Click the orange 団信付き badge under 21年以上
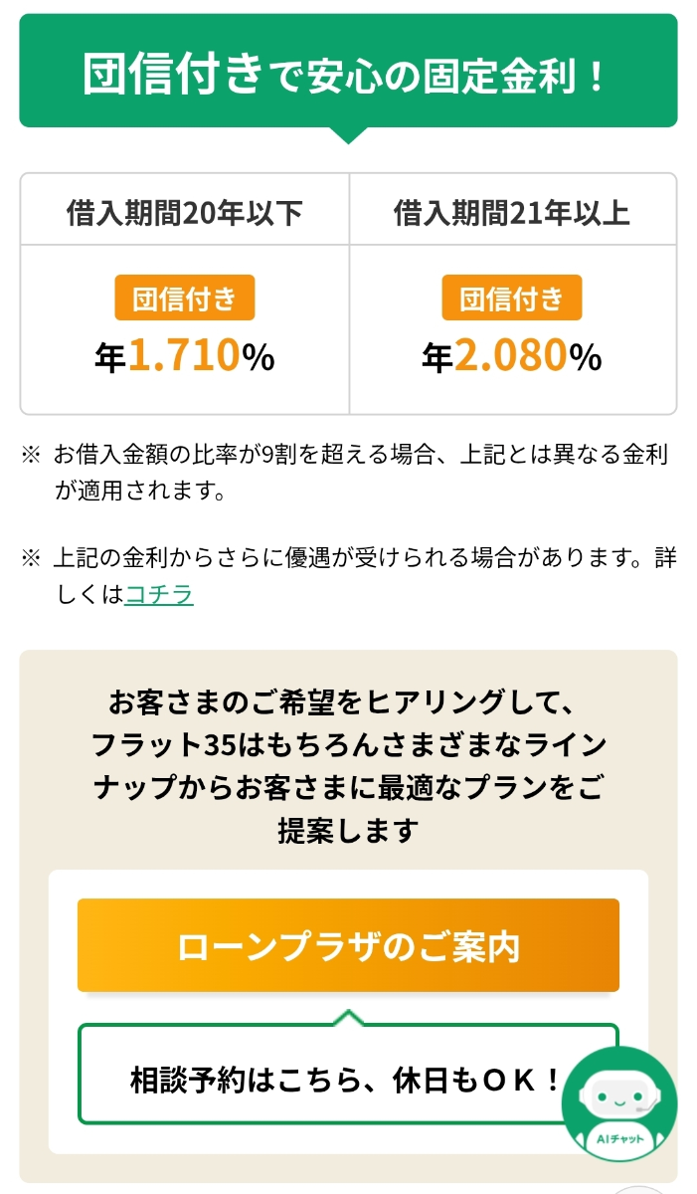The width and height of the screenshot is (697, 1194). [x=514, y=297]
